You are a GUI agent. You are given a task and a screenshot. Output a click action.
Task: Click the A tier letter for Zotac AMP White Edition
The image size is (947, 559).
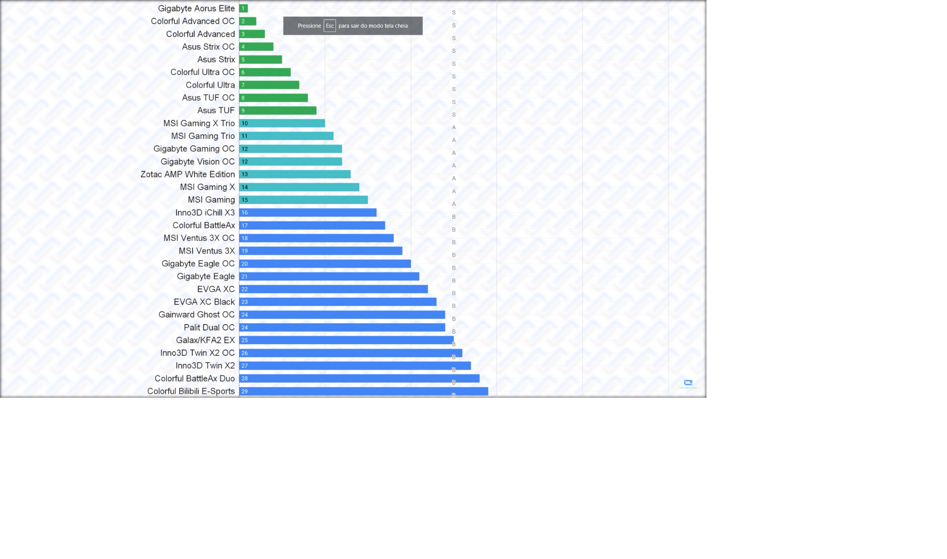point(454,178)
